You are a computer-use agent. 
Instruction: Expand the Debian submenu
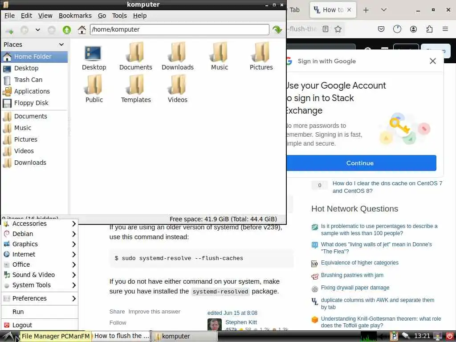pos(40,234)
